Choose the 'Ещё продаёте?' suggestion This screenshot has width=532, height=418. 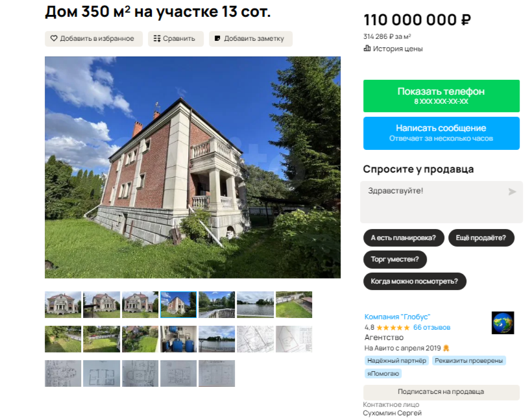(481, 238)
